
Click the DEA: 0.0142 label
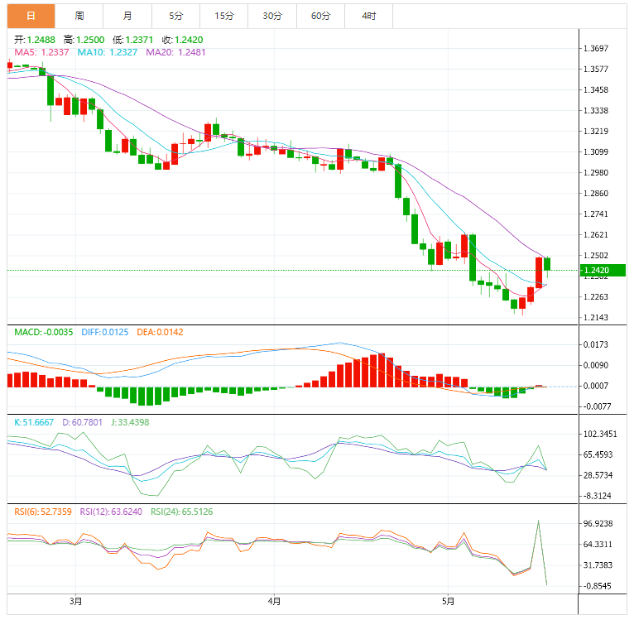[160, 333]
